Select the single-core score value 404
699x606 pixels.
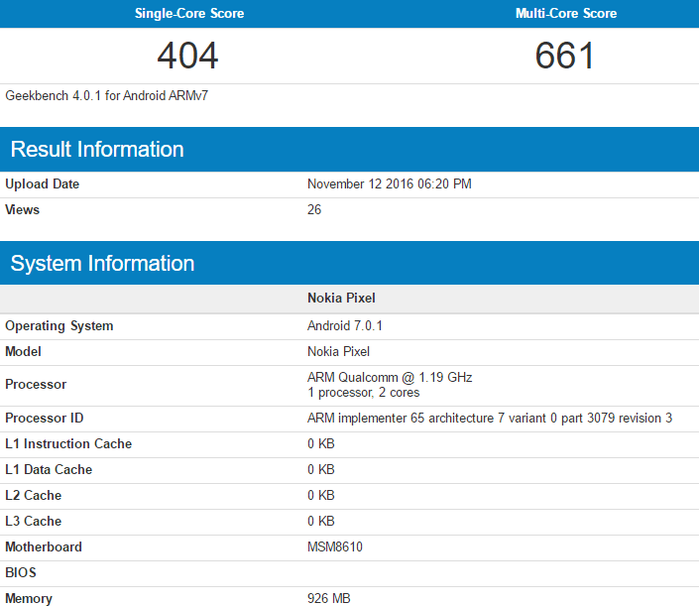[x=187, y=56]
